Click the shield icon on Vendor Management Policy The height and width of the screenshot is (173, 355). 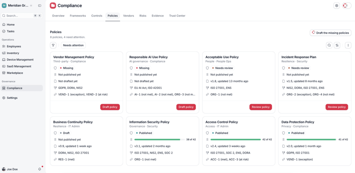click(x=55, y=68)
